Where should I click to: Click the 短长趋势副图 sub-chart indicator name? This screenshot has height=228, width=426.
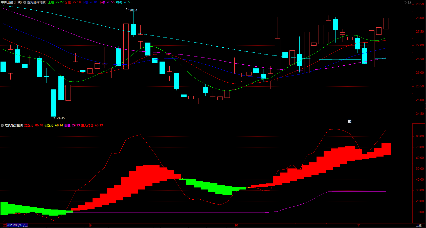click(x=14, y=125)
